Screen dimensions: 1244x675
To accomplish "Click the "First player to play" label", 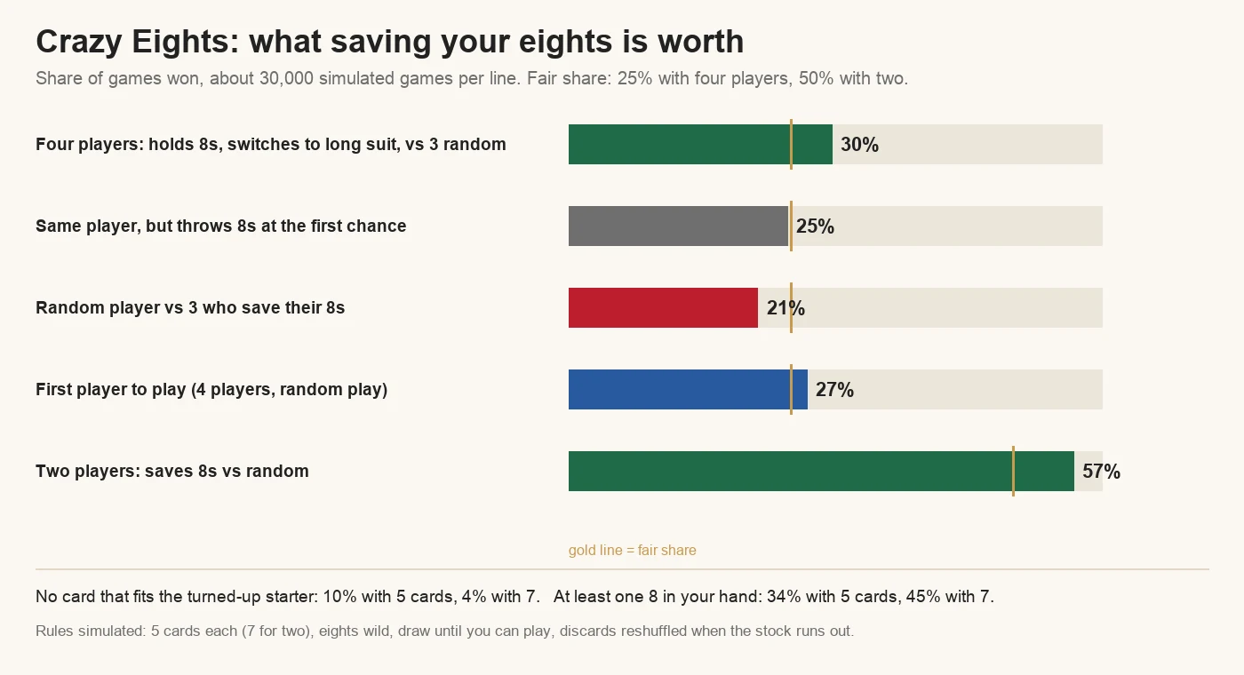I will 211,389.
